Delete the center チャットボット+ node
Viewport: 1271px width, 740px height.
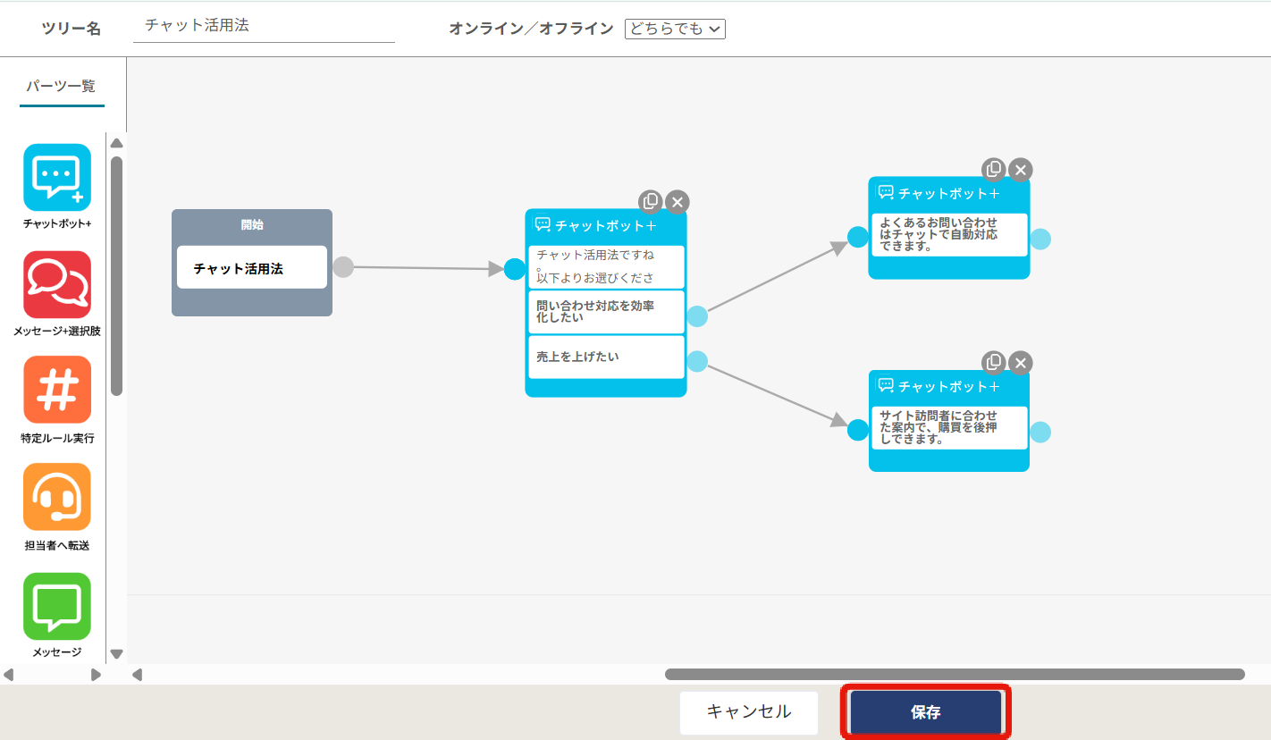coord(678,202)
